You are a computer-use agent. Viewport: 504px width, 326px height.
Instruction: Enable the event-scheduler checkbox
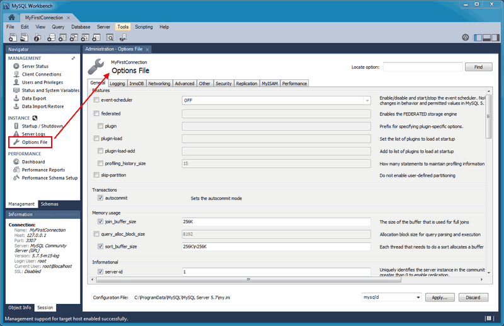[96, 100]
